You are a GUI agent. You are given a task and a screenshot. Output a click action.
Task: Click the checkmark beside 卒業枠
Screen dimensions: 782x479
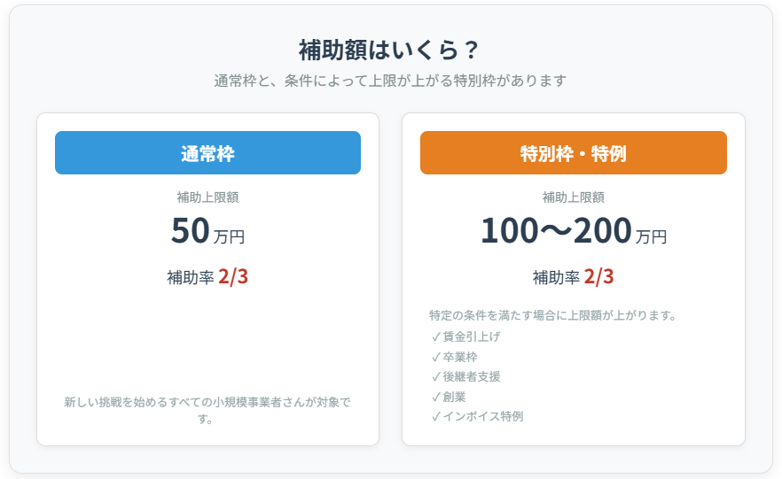pos(436,357)
